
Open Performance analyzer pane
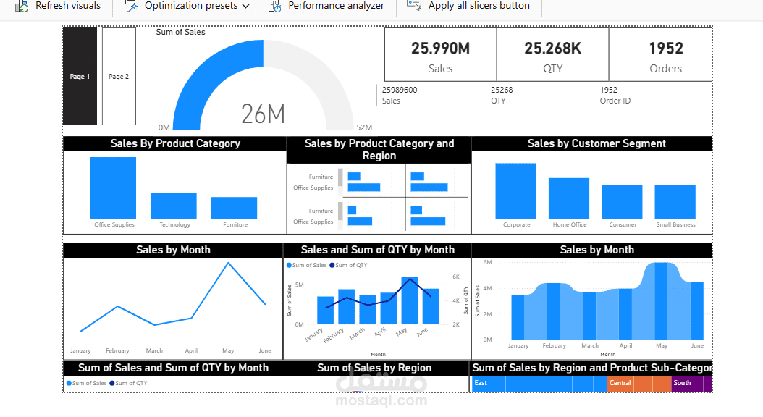coord(336,6)
